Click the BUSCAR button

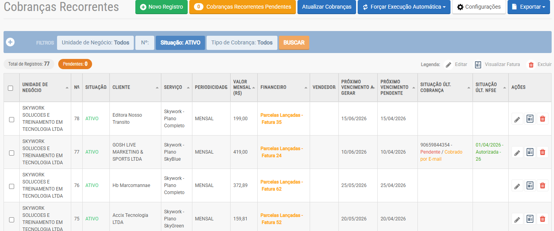click(x=294, y=42)
